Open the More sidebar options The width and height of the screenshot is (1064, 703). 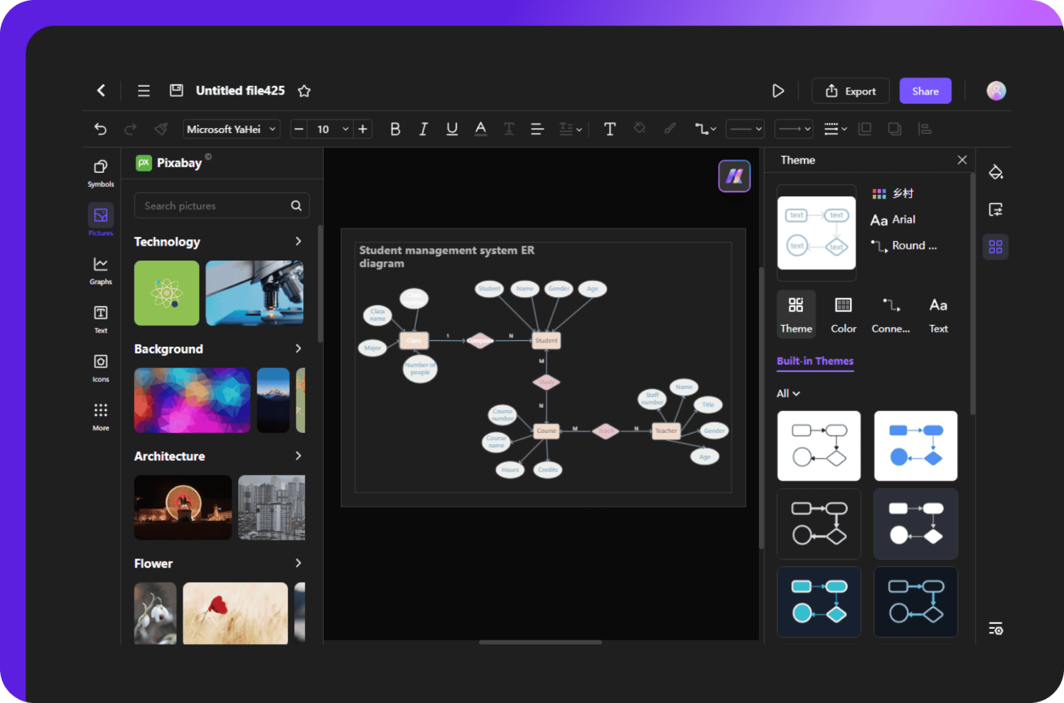101,417
